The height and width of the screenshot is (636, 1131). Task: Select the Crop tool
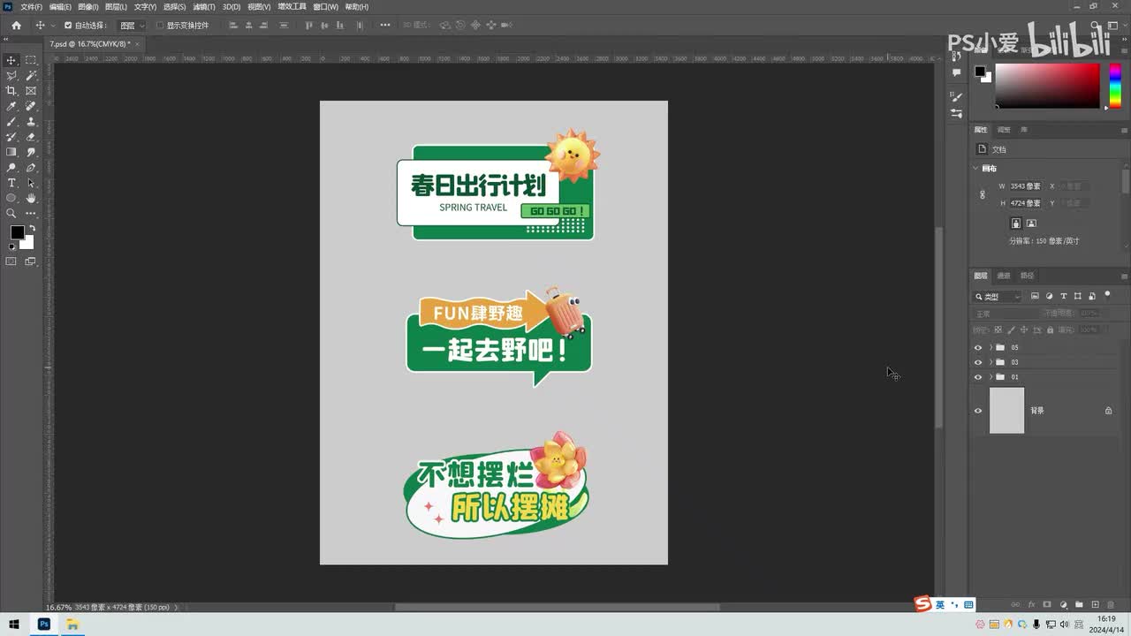[x=11, y=91]
